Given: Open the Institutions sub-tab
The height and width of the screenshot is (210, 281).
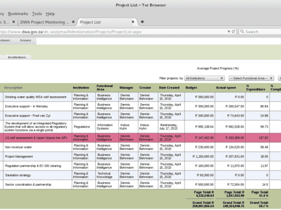Looking at the screenshot, I should tap(17, 57).
